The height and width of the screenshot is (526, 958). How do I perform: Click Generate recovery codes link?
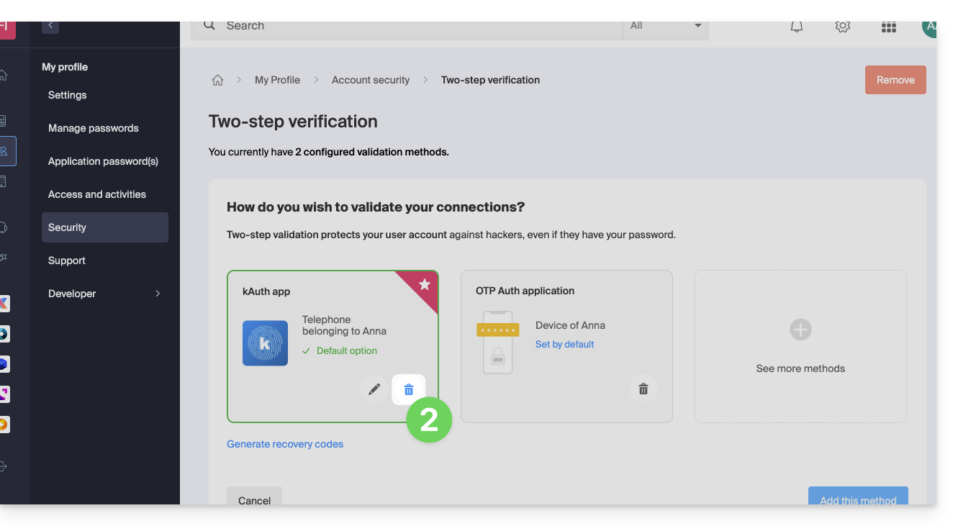click(x=285, y=444)
